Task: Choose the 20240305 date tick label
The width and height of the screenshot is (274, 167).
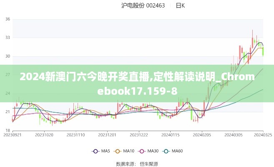Action: point(232,135)
